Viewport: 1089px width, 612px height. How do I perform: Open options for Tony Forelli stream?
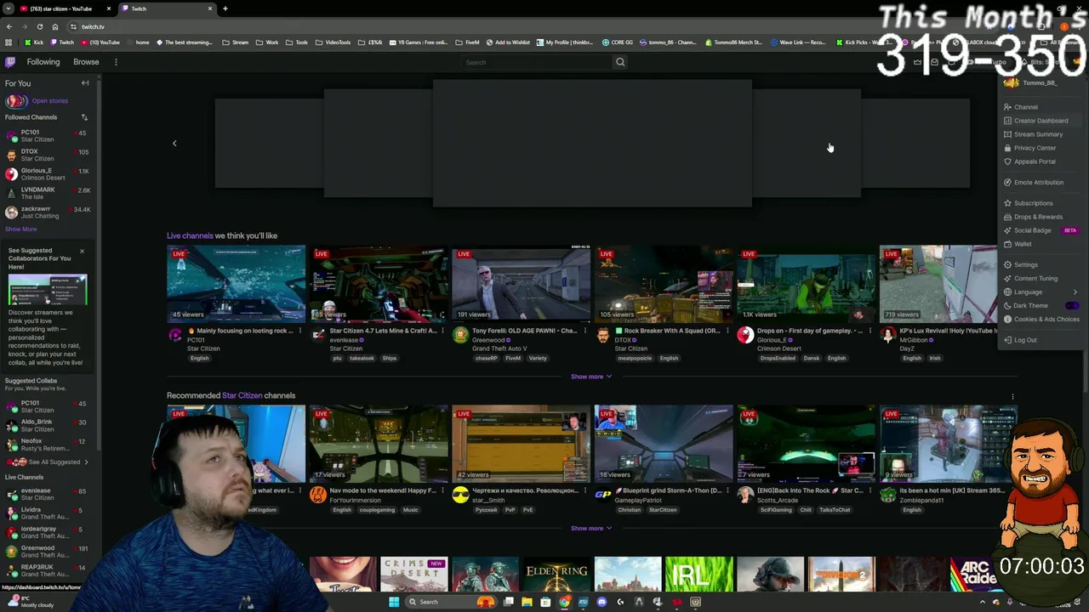tap(584, 331)
